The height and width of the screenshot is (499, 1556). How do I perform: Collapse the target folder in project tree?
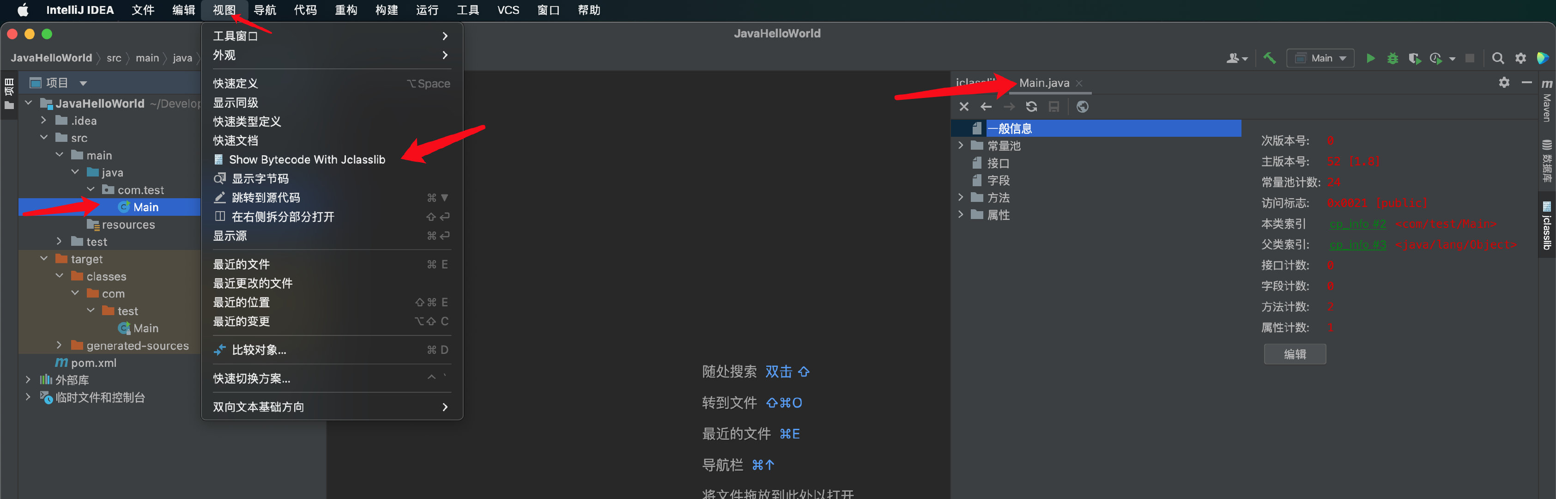44,259
